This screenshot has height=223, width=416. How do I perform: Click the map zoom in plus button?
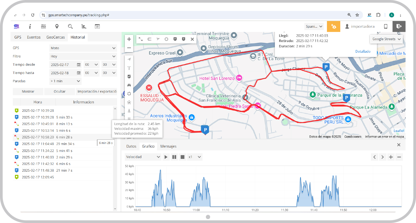tap(129, 39)
